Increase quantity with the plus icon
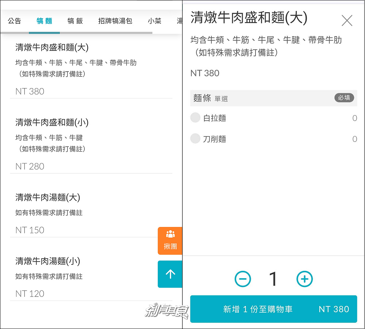Image resolution: width=365 pixels, height=329 pixels. tap(304, 279)
